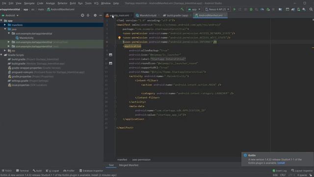Click the uses-permission breadcrumb
The width and height of the screenshot is (314, 177).
141,159
